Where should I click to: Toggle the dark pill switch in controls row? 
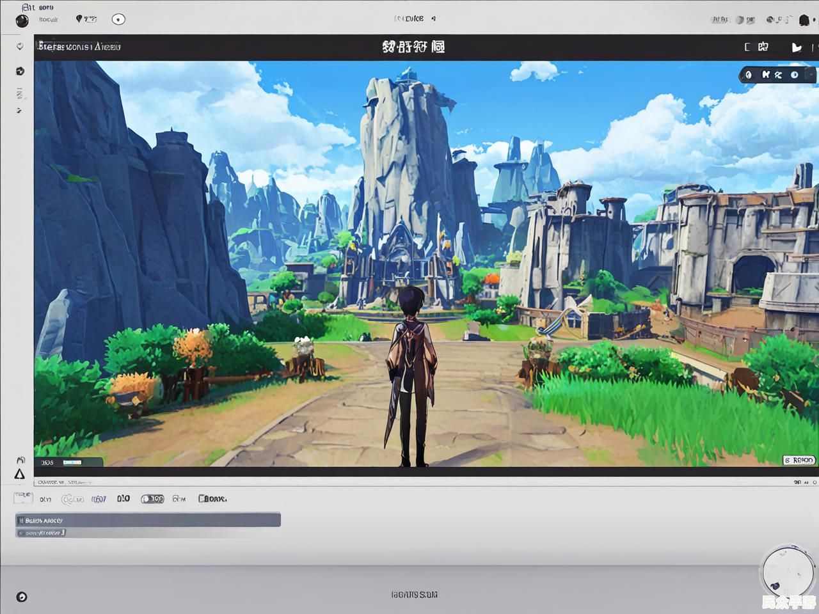pos(152,499)
